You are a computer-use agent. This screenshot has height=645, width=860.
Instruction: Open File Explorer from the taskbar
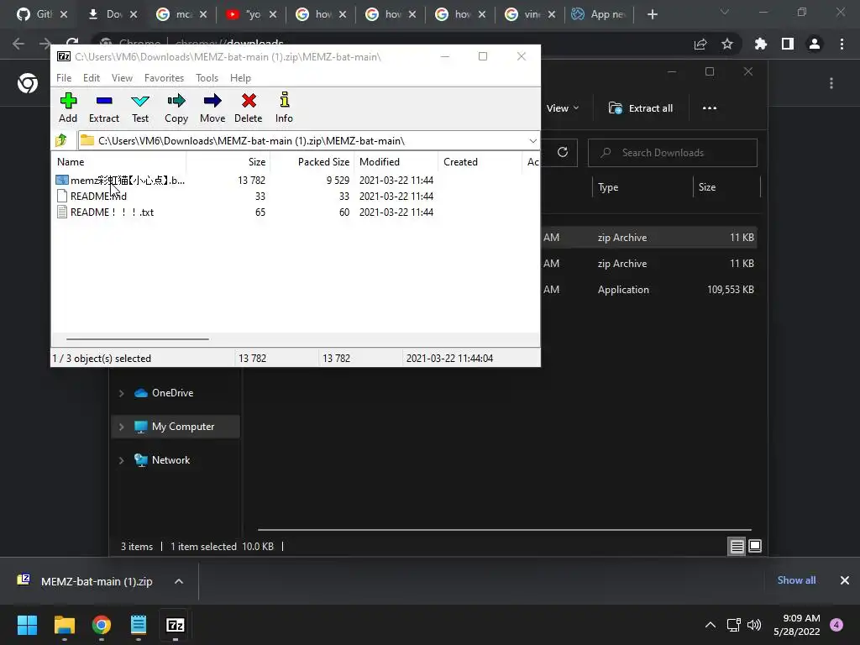tap(64, 625)
